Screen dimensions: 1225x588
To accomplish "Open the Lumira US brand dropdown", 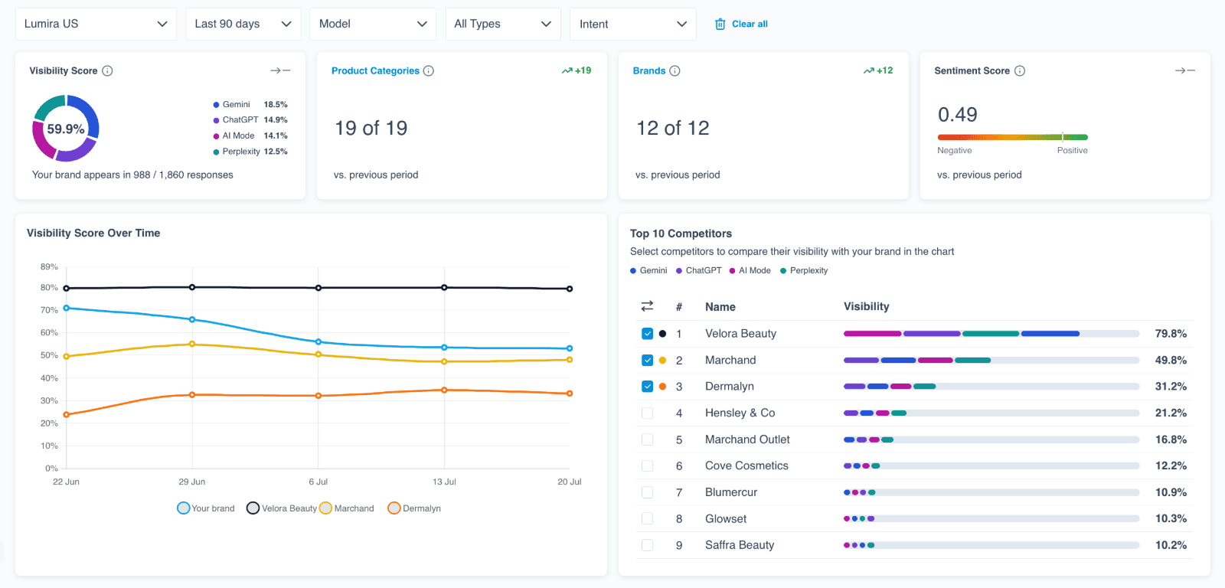I will click(96, 24).
